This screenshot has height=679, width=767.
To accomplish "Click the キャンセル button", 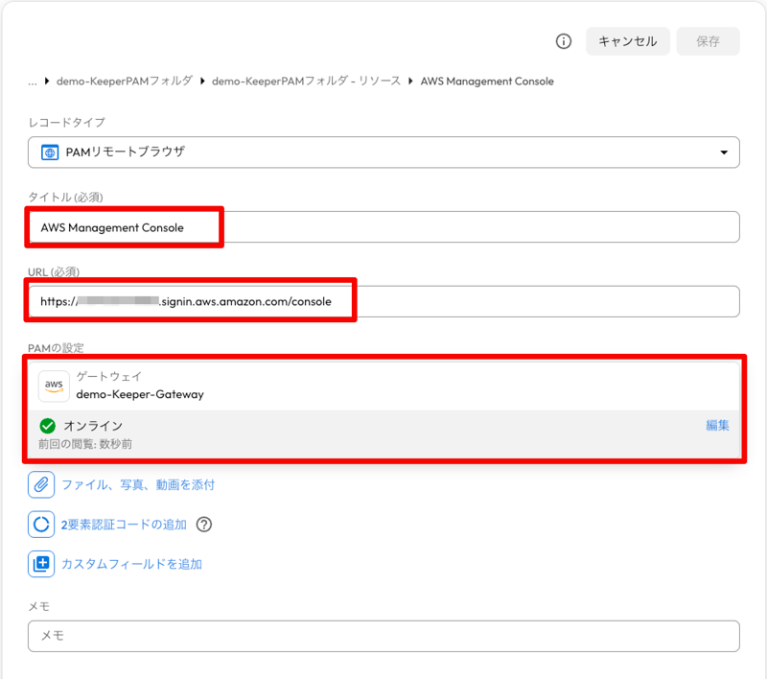I will pos(628,41).
